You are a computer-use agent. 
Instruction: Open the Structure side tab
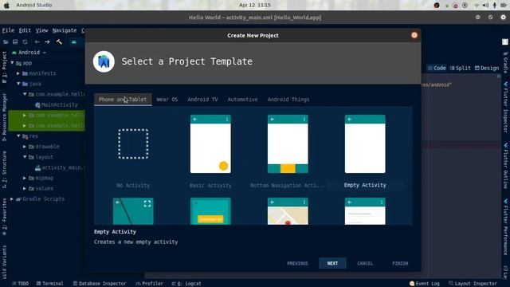(4, 169)
